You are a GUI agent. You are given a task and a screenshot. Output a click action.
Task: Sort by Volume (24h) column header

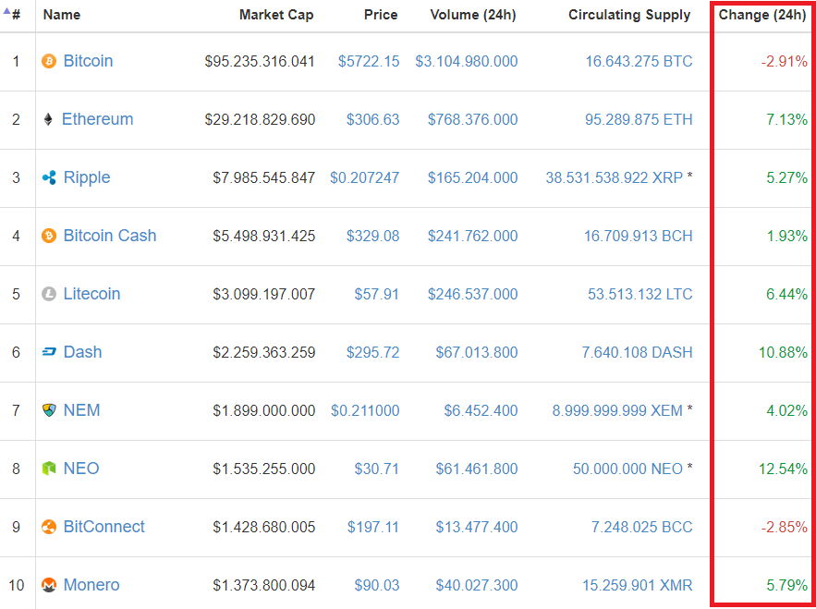tap(473, 15)
